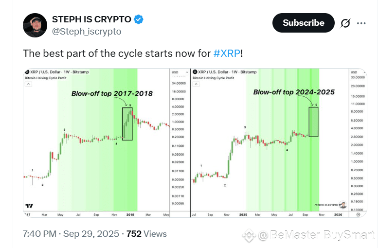Open STEPH IS CRYPTO profile avatar

[x=35, y=25]
